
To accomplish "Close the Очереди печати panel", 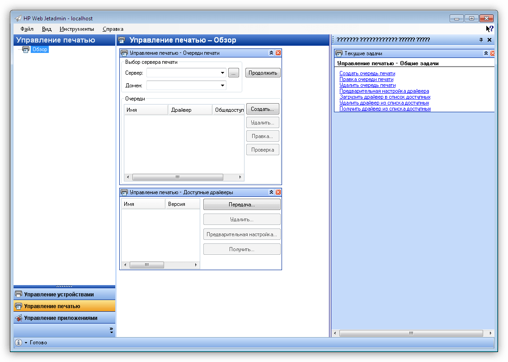I will coord(278,53).
